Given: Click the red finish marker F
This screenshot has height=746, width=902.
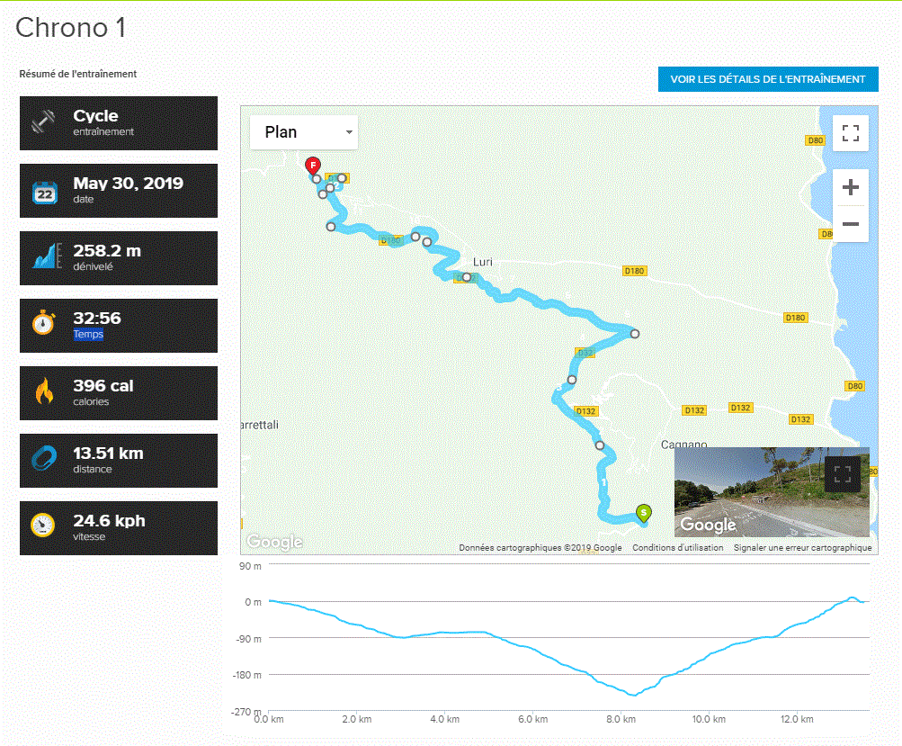Looking at the screenshot, I should point(312,166).
